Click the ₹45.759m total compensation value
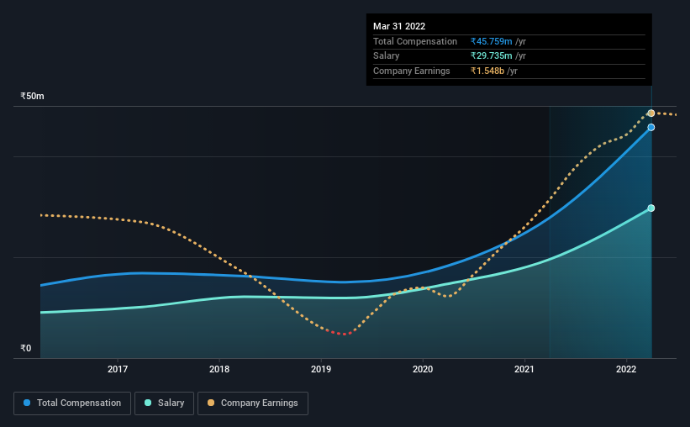The width and height of the screenshot is (690, 427). (x=491, y=41)
